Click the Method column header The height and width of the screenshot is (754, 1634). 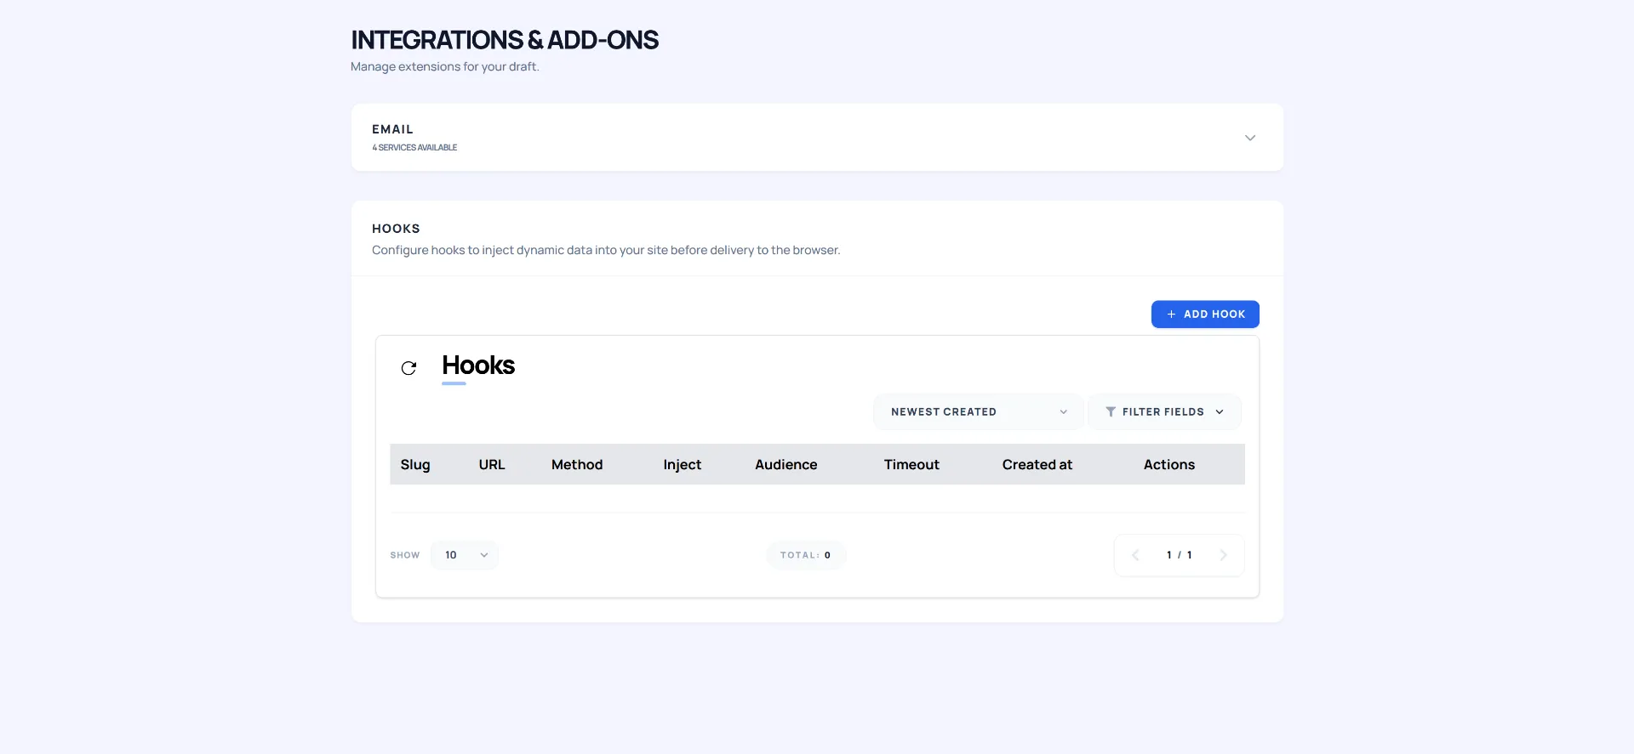[x=577, y=464]
